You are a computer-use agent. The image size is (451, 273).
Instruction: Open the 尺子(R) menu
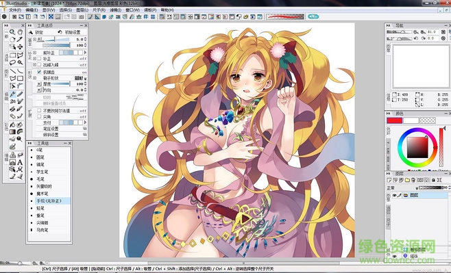point(99,10)
